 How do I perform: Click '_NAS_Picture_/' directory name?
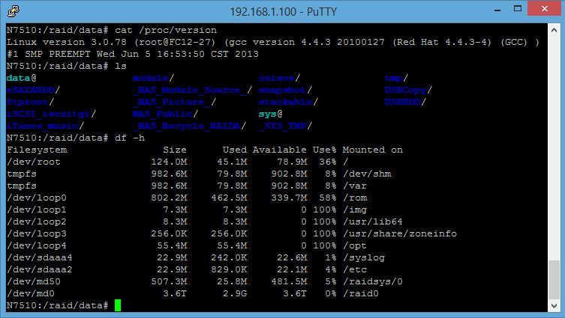point(174,102)
